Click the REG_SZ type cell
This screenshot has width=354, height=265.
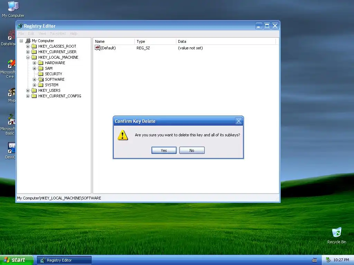pos(143,48)
